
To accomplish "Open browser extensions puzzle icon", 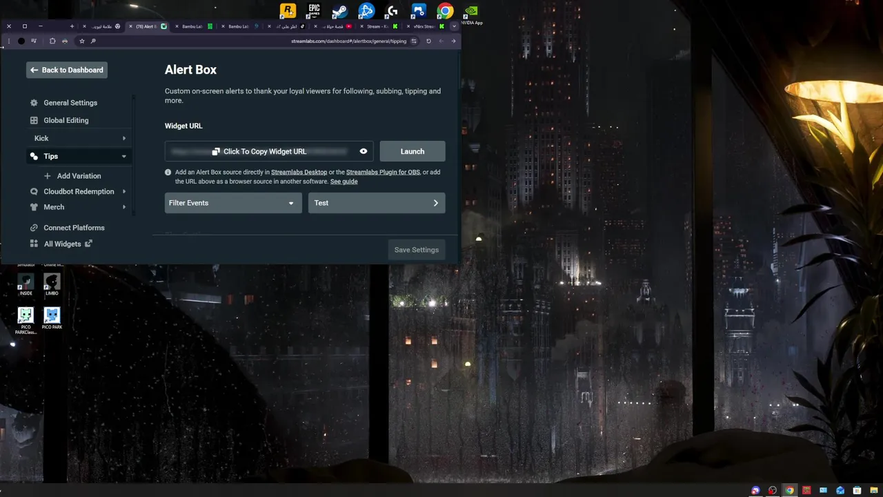I will 52,41.
